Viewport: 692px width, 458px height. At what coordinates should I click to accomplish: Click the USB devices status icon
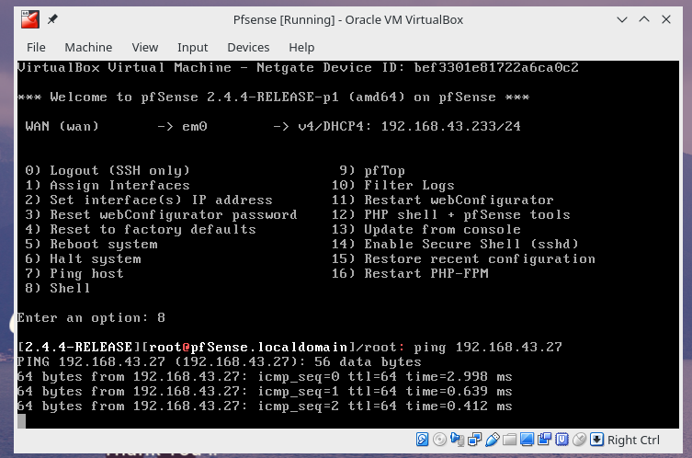click(492, 440)
